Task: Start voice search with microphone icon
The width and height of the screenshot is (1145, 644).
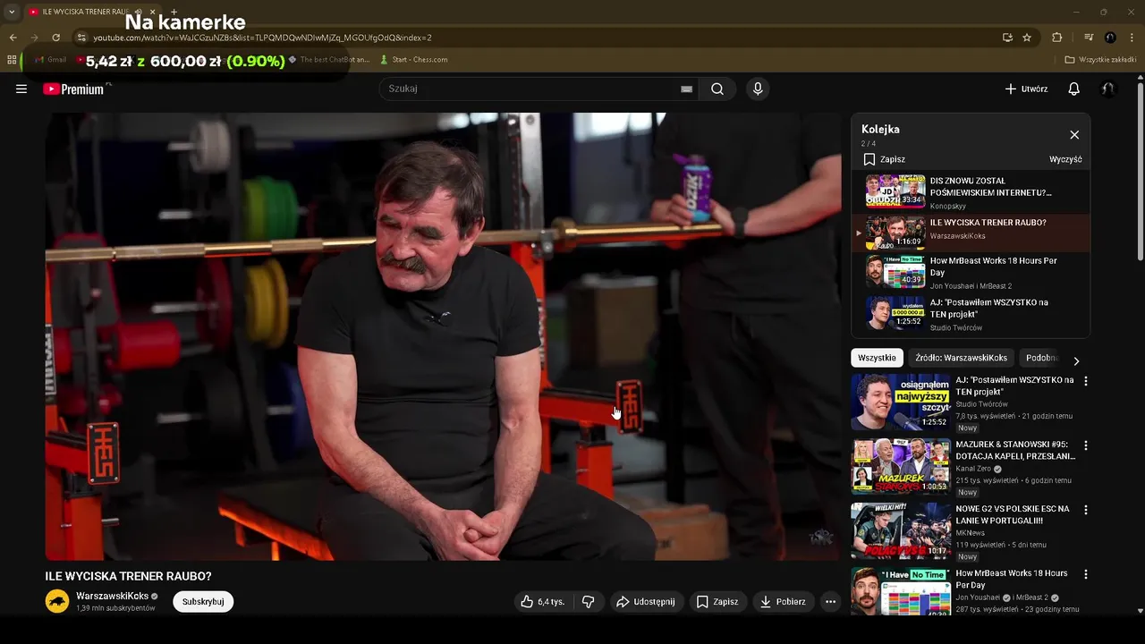Action: coord(758,89)
